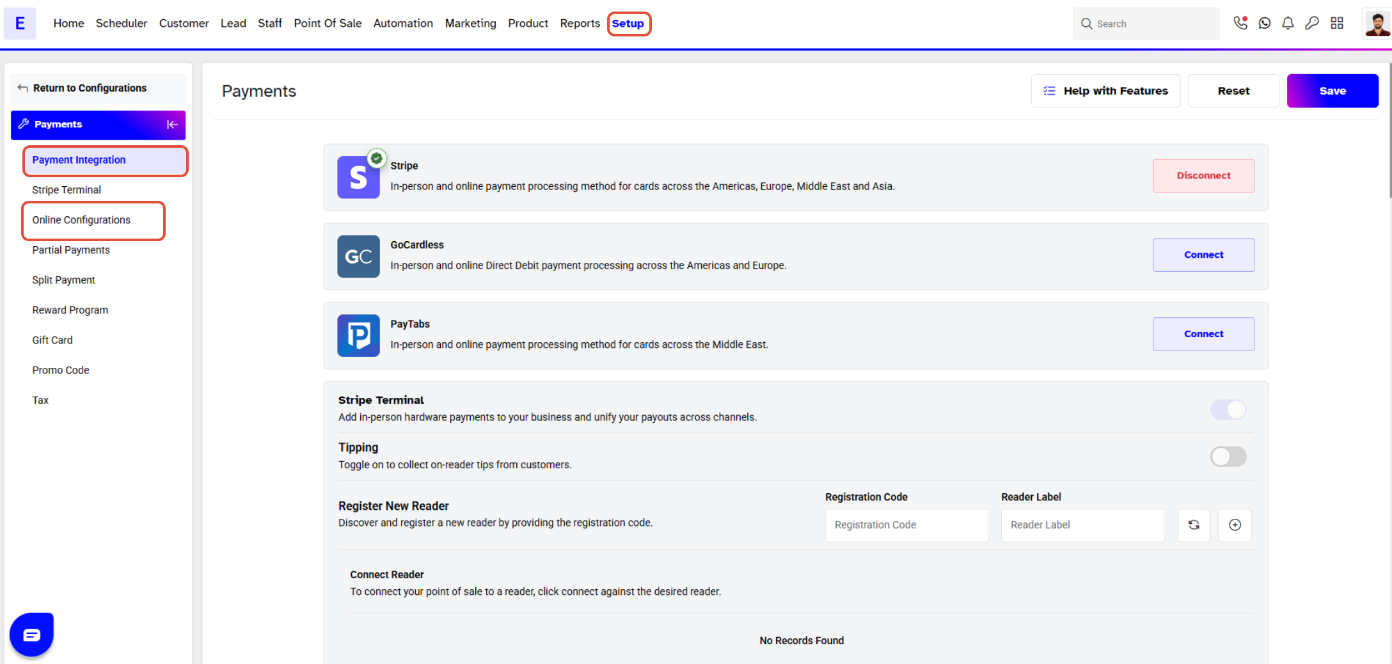Open the Marketing menu
Screen dimensions: 1392x664
[x=470, y=23]
